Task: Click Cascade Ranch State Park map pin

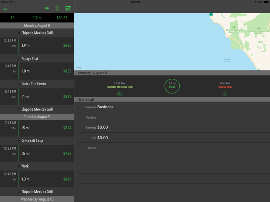Action: (x=234, y=27)
